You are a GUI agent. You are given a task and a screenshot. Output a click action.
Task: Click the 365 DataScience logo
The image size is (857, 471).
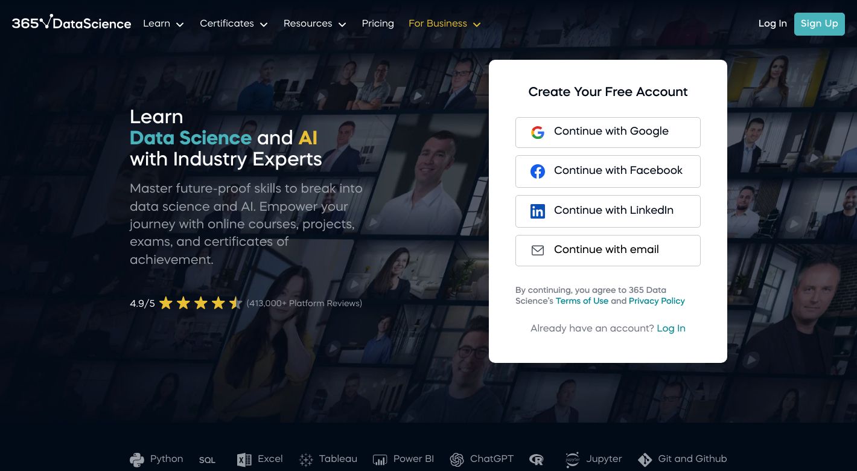tap(71, 23)
